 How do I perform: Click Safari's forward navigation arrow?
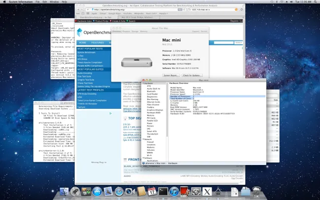pyautogui.click(x=82, y=9)
